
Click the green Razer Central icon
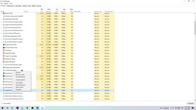click(x=4, y=45)
